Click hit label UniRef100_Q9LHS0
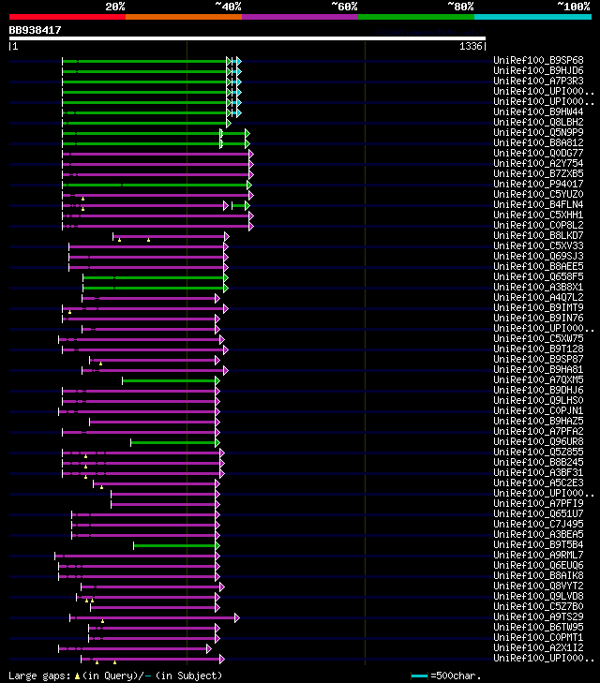The image size is (600, 683). pos(538,400)
